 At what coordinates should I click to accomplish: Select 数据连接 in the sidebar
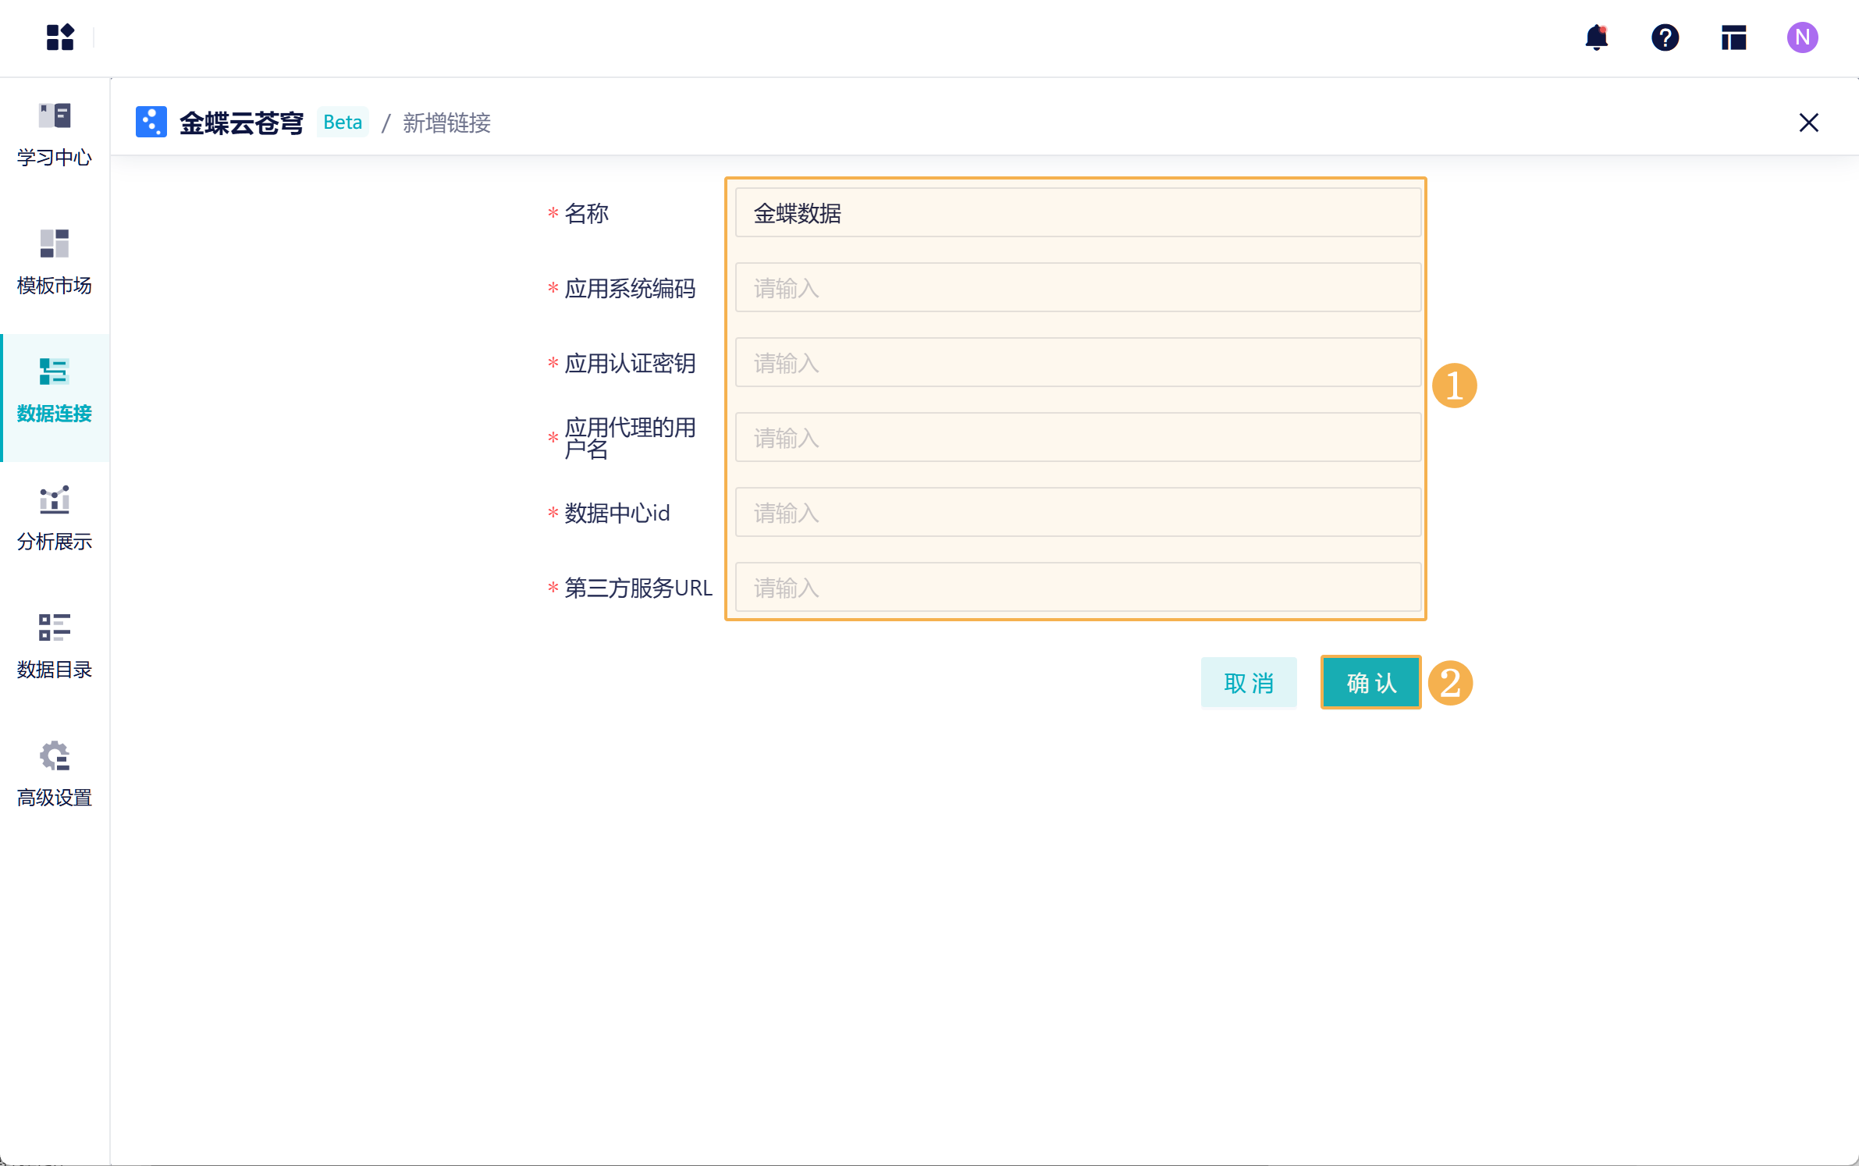[54, 390]
